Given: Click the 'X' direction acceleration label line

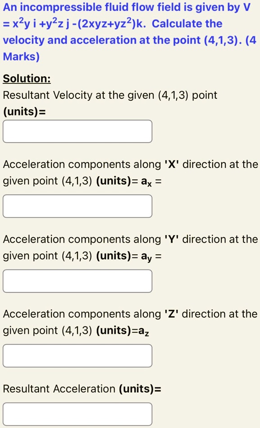Looking at the screenshot, I should 131,164.
